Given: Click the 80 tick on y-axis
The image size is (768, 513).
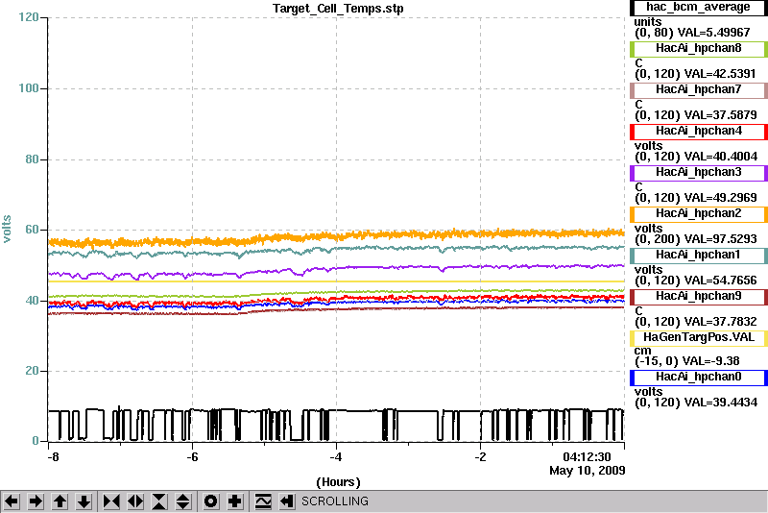Looking at the screenshot, I should tap(32, 159).
